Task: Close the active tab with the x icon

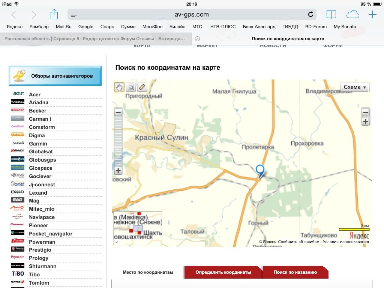Action: [x=197, y=39]
